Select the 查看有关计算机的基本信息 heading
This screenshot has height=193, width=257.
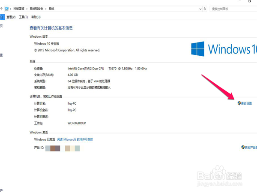[x=51, y=28]
